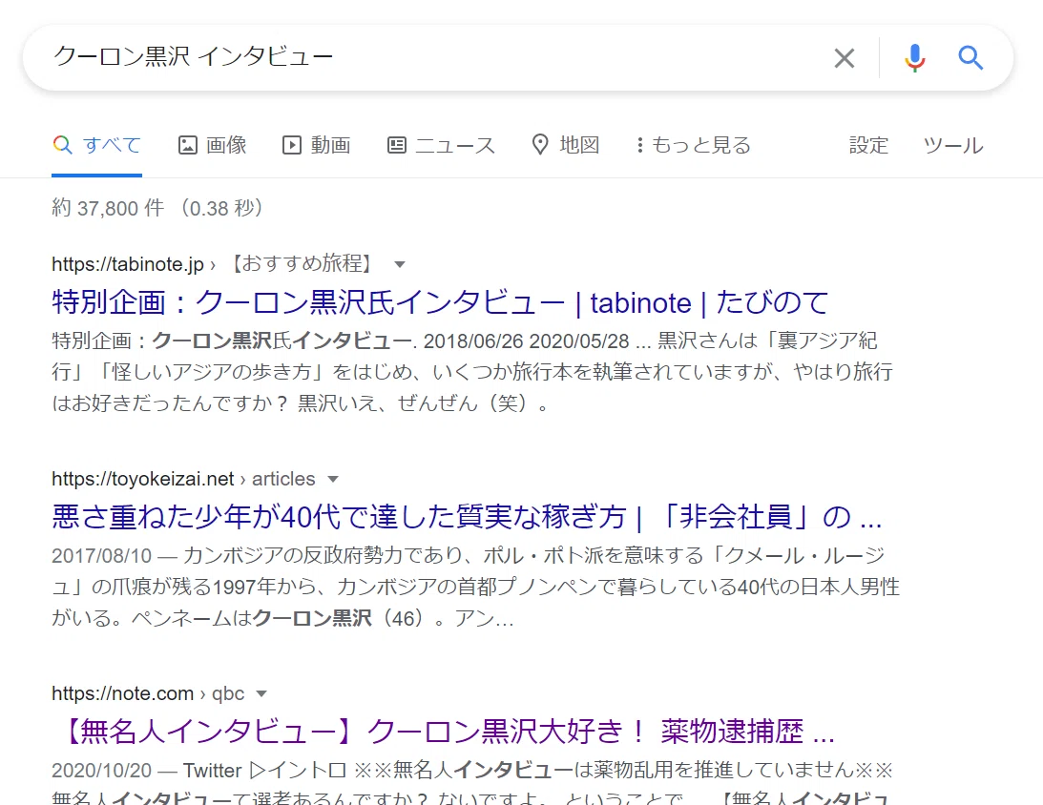Viewport: 1043px width, 805px height.
Task: Click the magnifier icon beside すべて
Action: pos(63,145)
